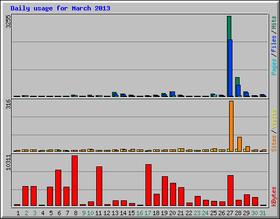
Task: Click the green day 9 axis label
Action: (x=84, y=213)
